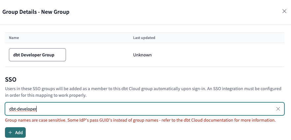Screen dimensions: 291x140
Task: Close the Group Details dialog
Action: click(x=284, y=11)
